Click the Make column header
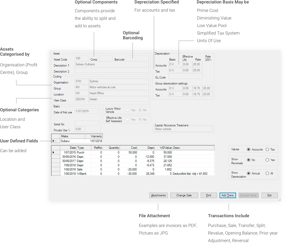Viewport: 285px width, 243px height. point(73,136)
